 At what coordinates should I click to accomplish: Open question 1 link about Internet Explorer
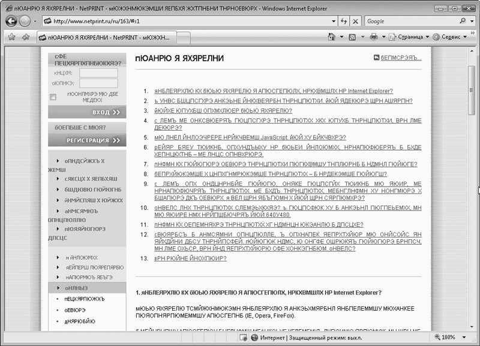274,91
